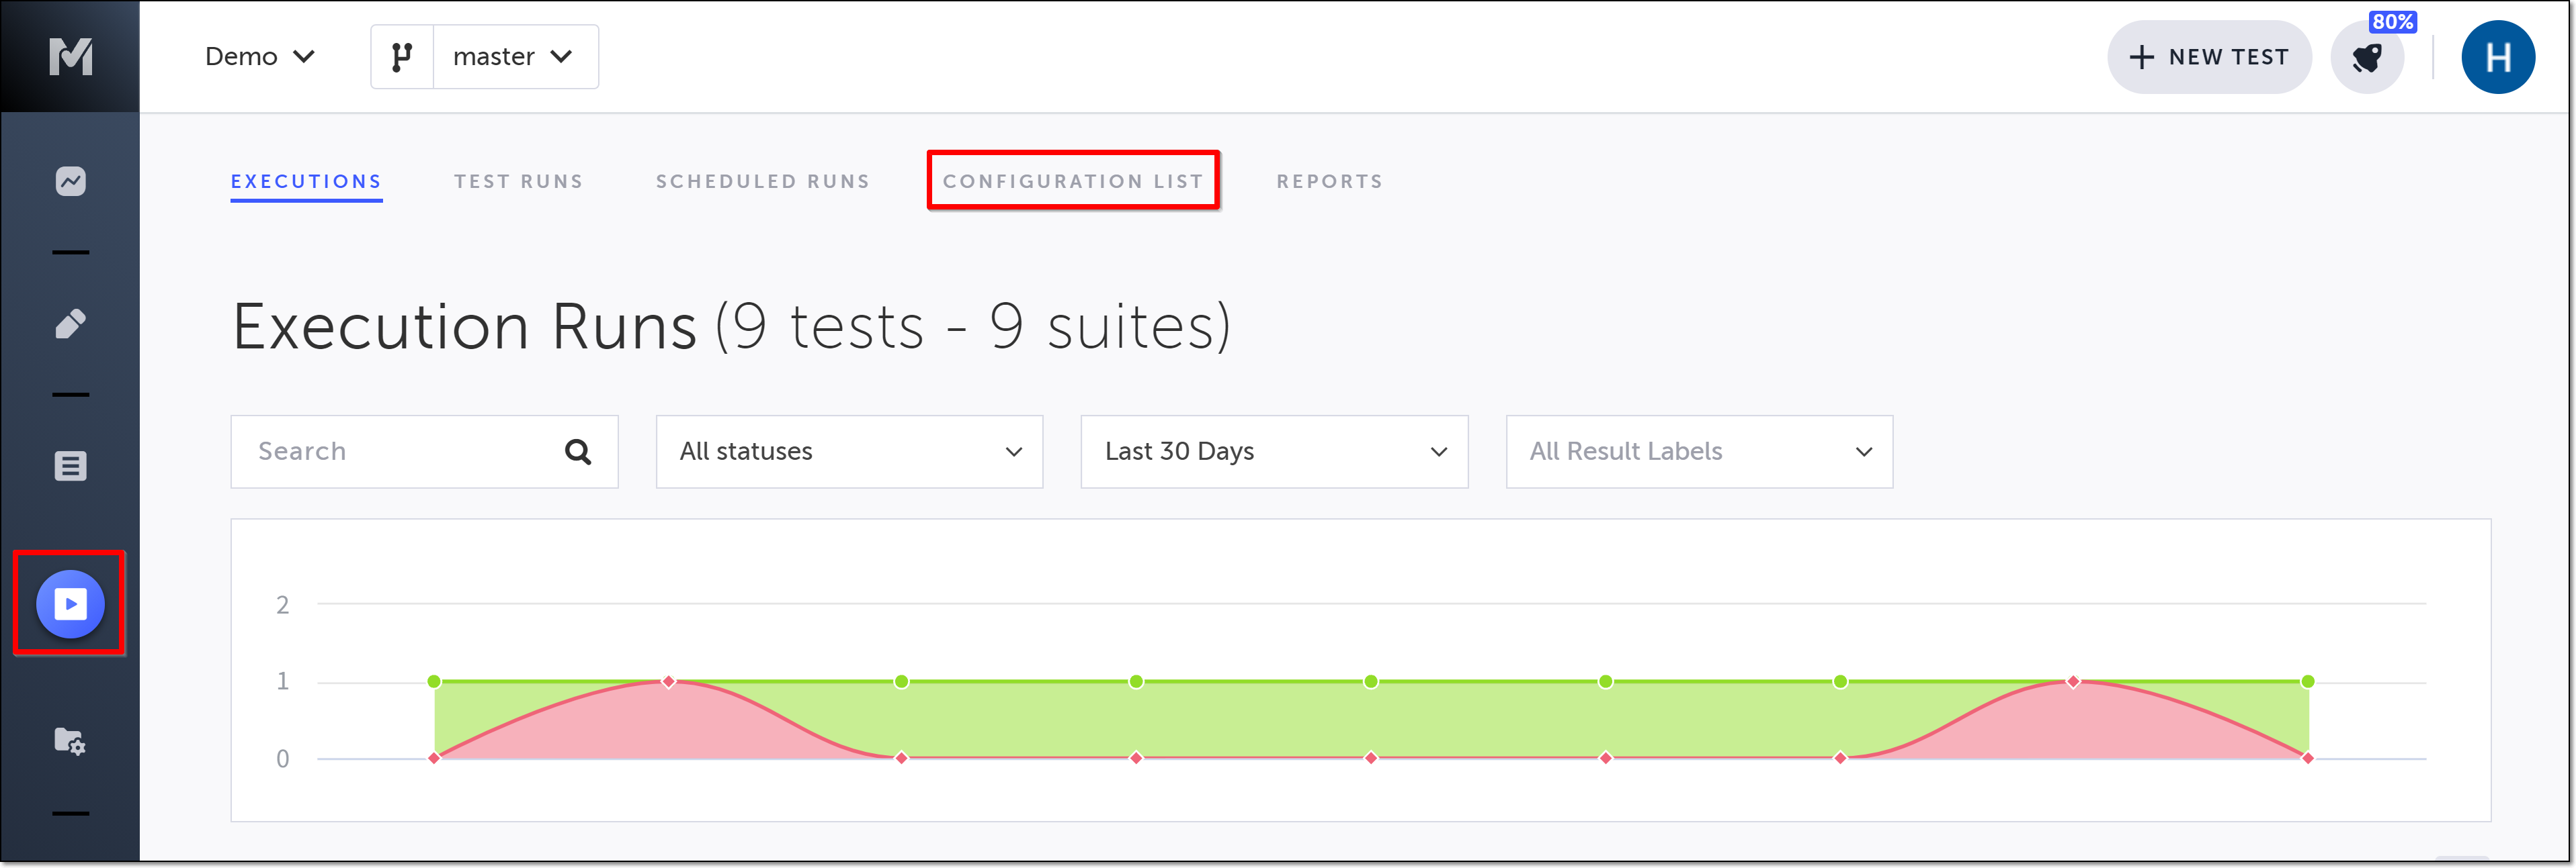The height and width of the screenshot is (868, 2576).
Task: Open the list document sidebar icon
Action: click(70, 465)
